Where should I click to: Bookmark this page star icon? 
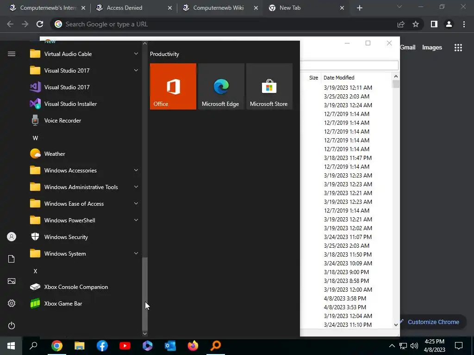(x=416, y=24)
